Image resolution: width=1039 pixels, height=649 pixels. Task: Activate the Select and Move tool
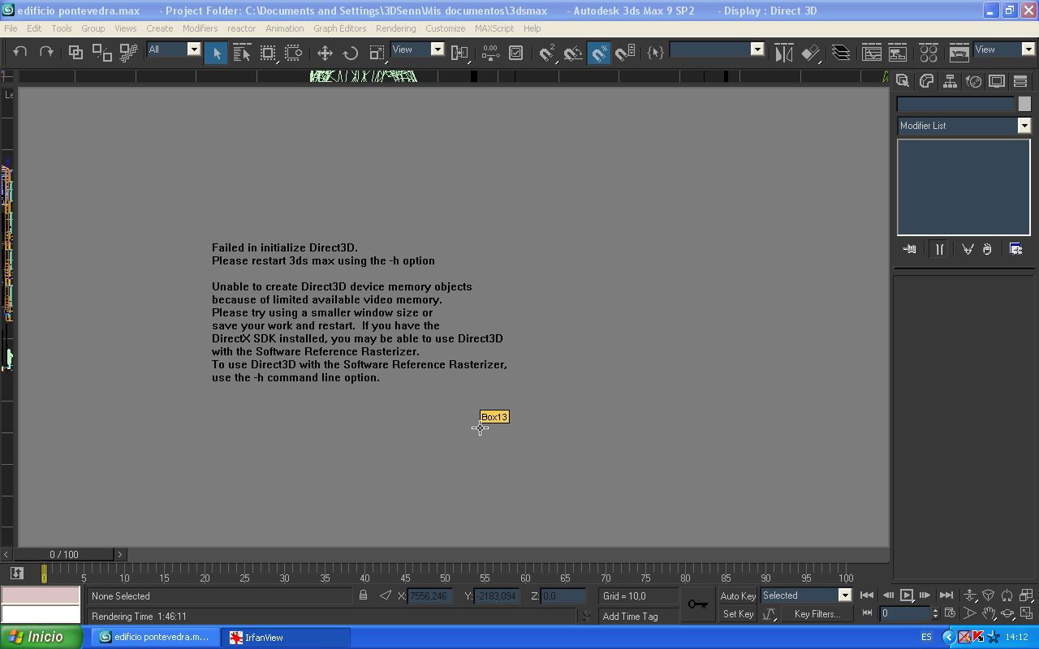click(325, 53)
